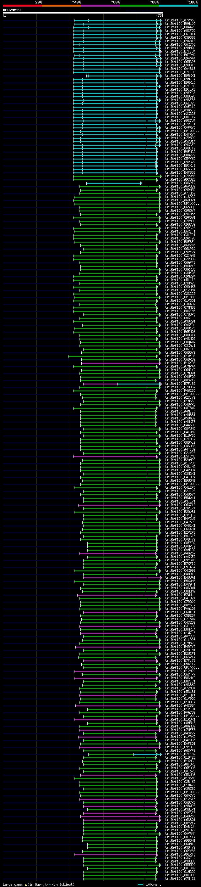
Task: Click hit label UniRef100_B3H023
Action: (180, 284)
